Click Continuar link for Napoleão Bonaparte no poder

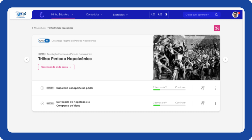point(180,87)
